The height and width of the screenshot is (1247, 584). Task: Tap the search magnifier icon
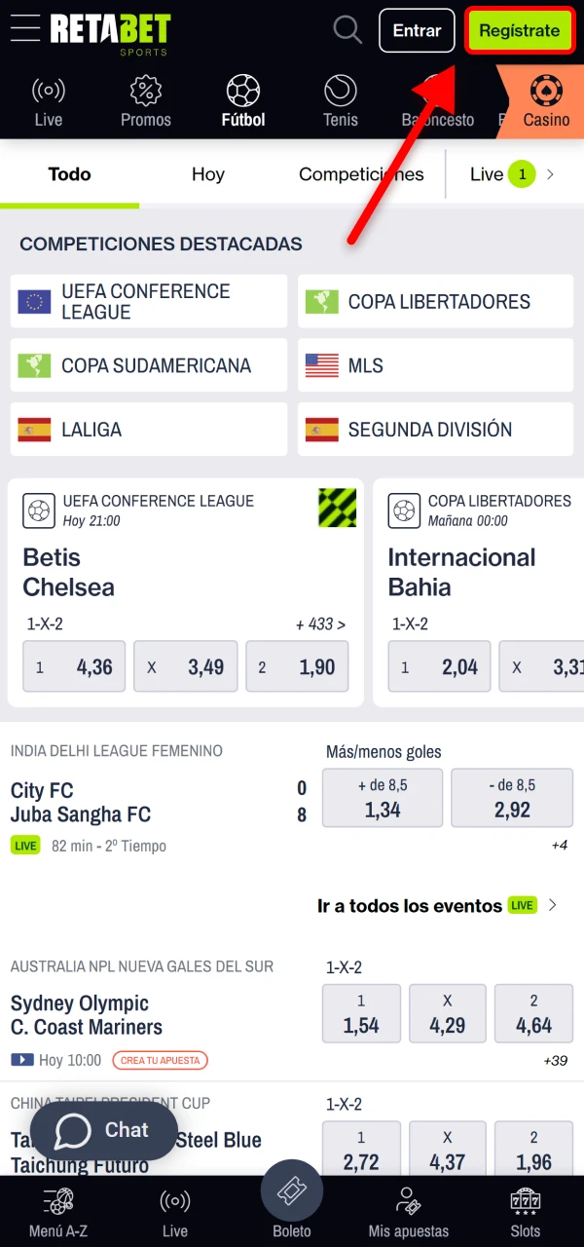[347, 29]
